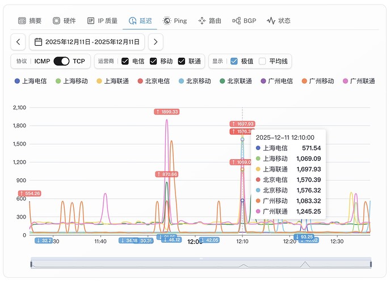The height and width of the screenshot is (283, 390).
Task: Click the 1697.93 peak marker
Action: 242,123
